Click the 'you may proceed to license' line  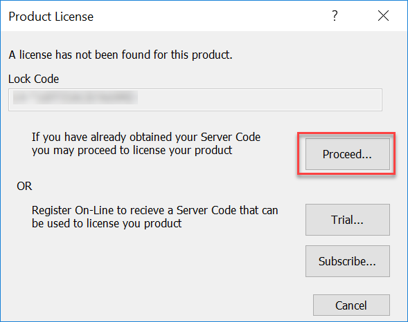[132, 150]
